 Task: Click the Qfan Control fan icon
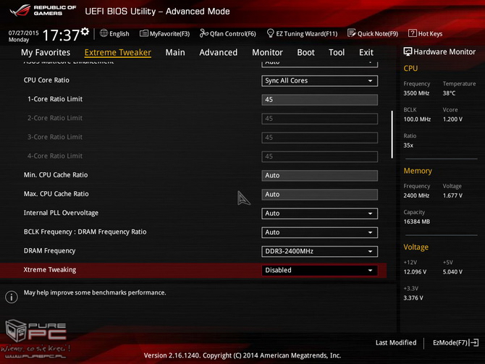[x=204, y=33]
